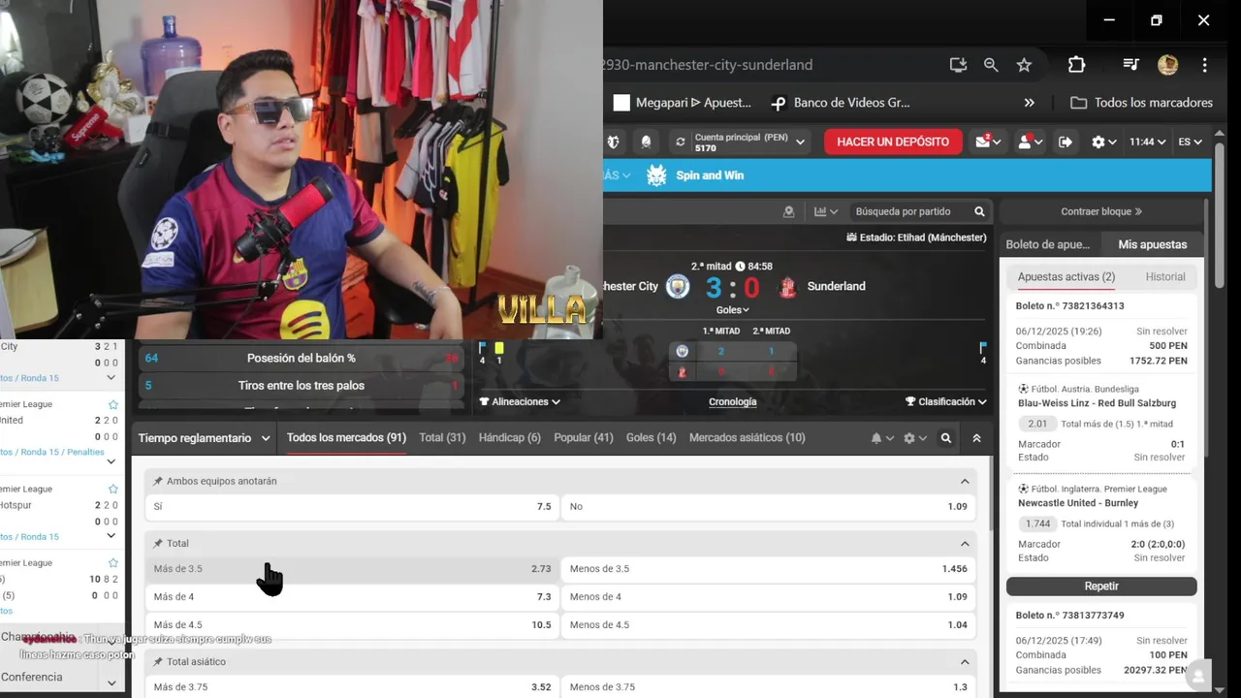Click the location pin icon near search
This screenshot has height=698, width=1241.
(788, 211)
